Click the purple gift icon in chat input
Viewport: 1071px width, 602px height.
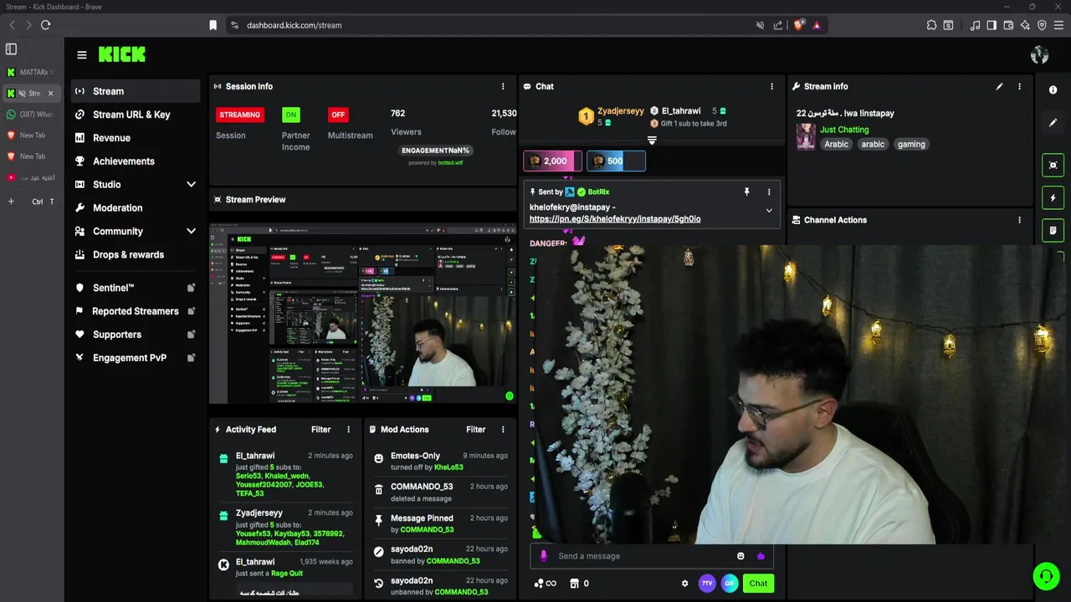coord(761,556)
